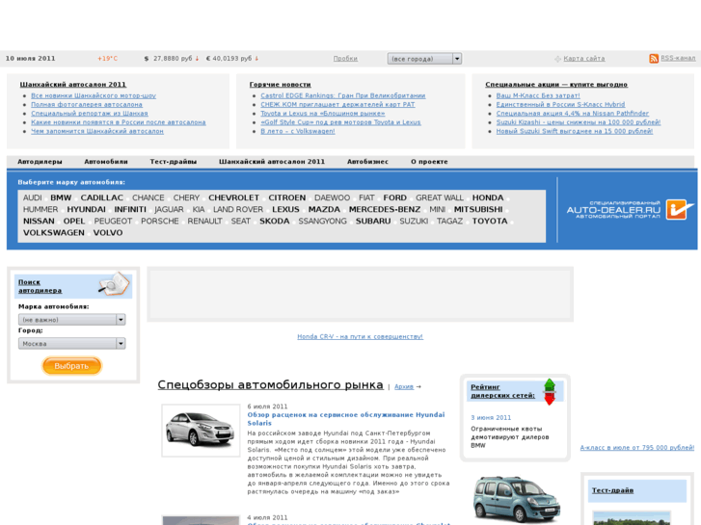Open the Suzuki Kizashi price offer link
Screen dimensions: 701x525
click(x=578, y=122)
